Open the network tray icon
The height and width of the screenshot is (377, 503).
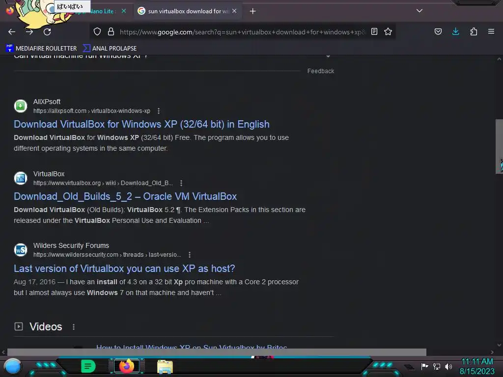(437, 366)
